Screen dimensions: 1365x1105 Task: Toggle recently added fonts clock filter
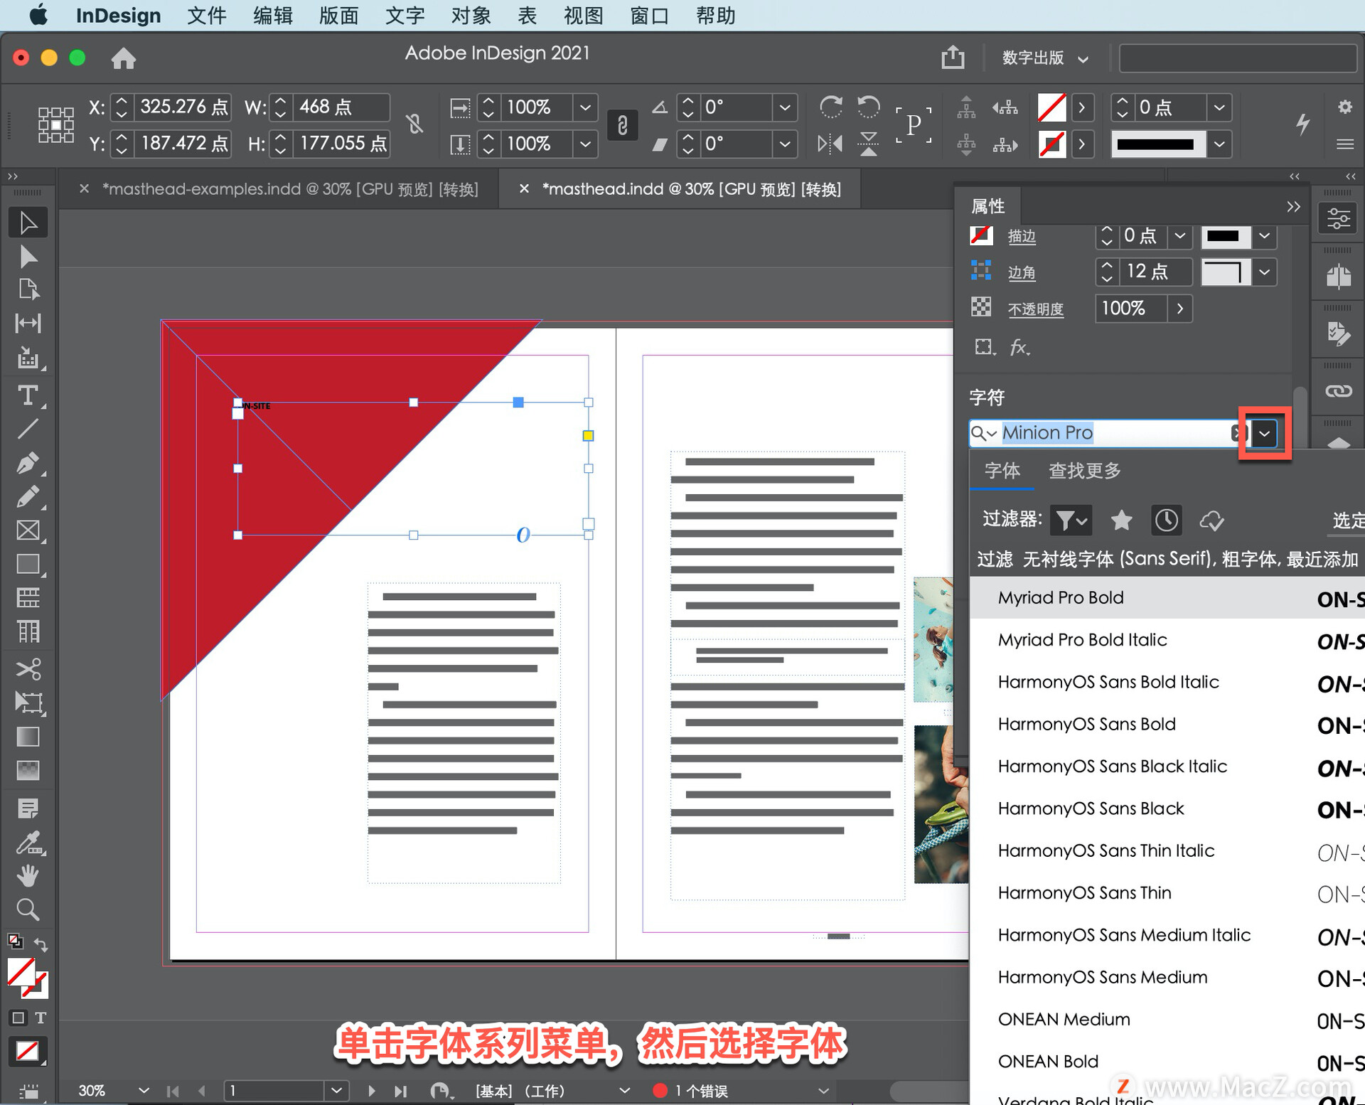point(1166,521)
